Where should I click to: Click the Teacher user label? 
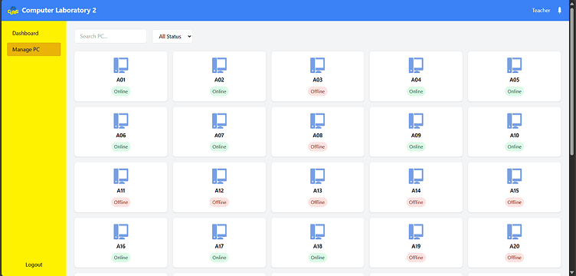click(x=541, y=10)
